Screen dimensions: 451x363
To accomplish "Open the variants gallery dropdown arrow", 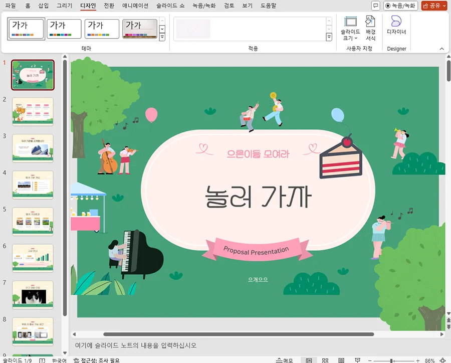I will [330, 37].
